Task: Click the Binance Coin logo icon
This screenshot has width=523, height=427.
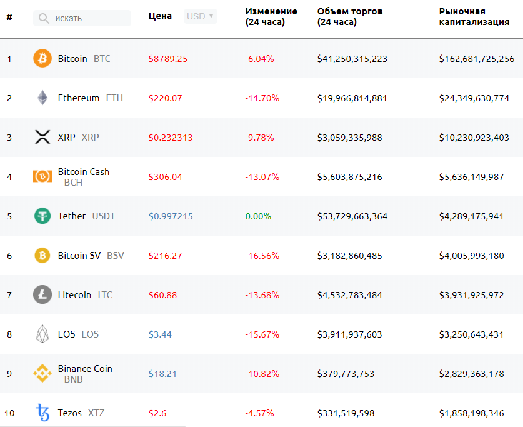Action: 42,374
